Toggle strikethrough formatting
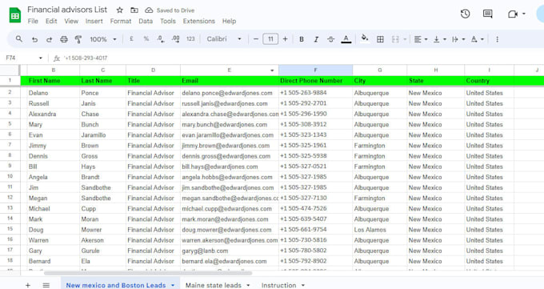544x289 pixels. (x=331, y=39)
